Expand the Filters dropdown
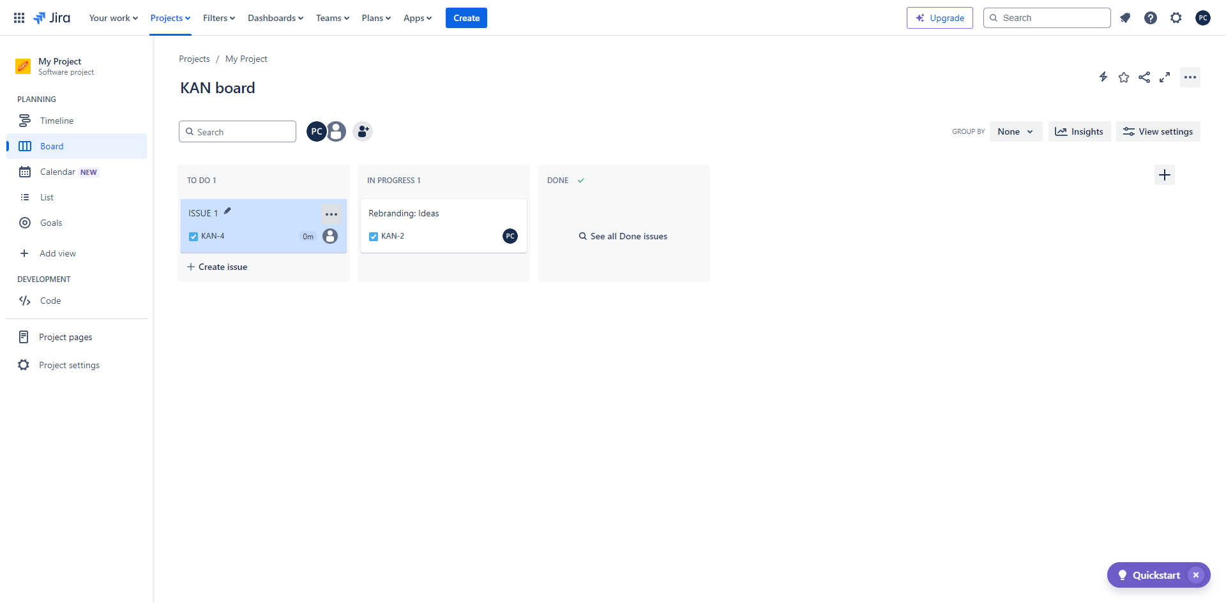1226x603 pixels. [219, 18]
